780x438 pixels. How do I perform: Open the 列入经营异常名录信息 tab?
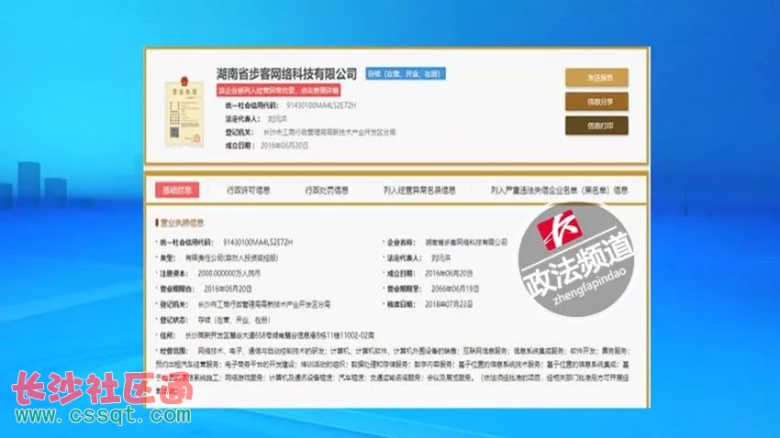pyautogui.click(x=419, y=191)
